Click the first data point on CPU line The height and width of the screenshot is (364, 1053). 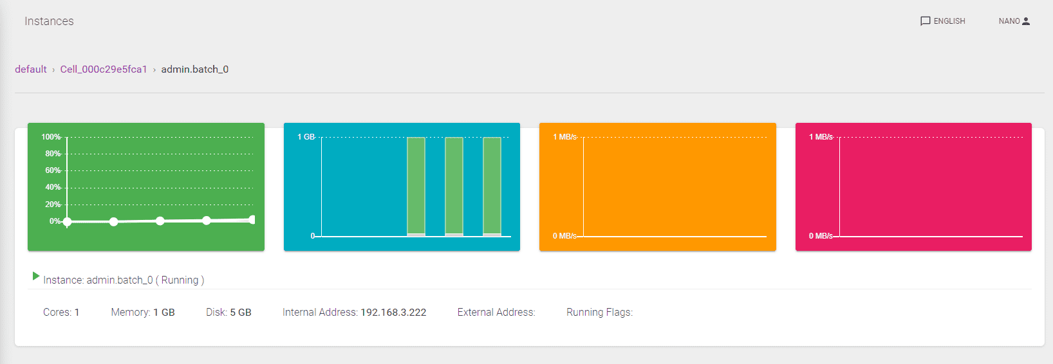click(68, 222)
